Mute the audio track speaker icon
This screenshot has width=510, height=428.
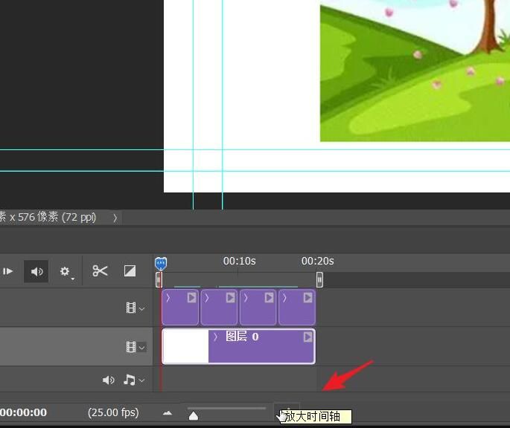109,380
